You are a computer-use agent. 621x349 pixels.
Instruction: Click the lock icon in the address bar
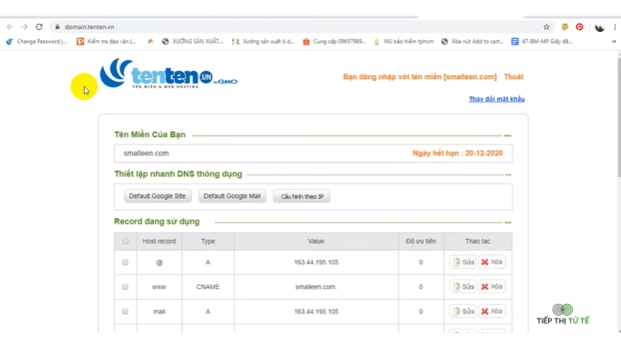click(57, 27)
